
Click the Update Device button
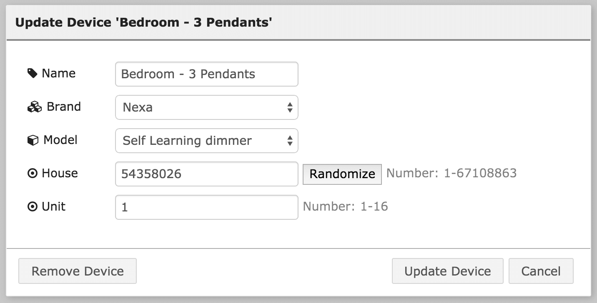(447, 271)
